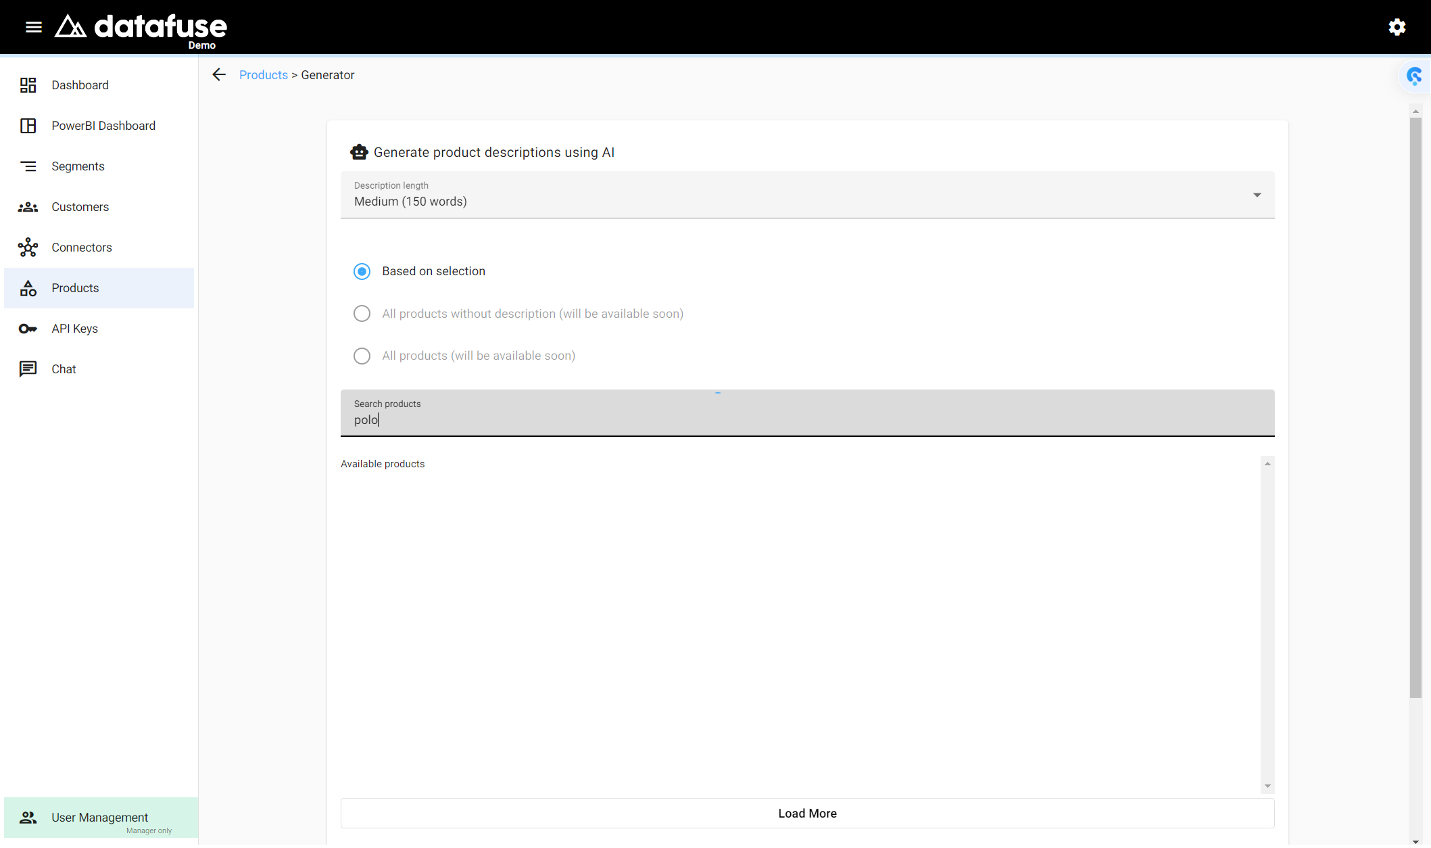Open Dashboard menu item
Screen dimensions: 1431x848
click(99, 85)
